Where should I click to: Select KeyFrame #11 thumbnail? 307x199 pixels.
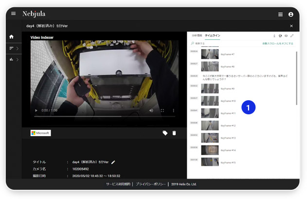(x=210, y=113)
